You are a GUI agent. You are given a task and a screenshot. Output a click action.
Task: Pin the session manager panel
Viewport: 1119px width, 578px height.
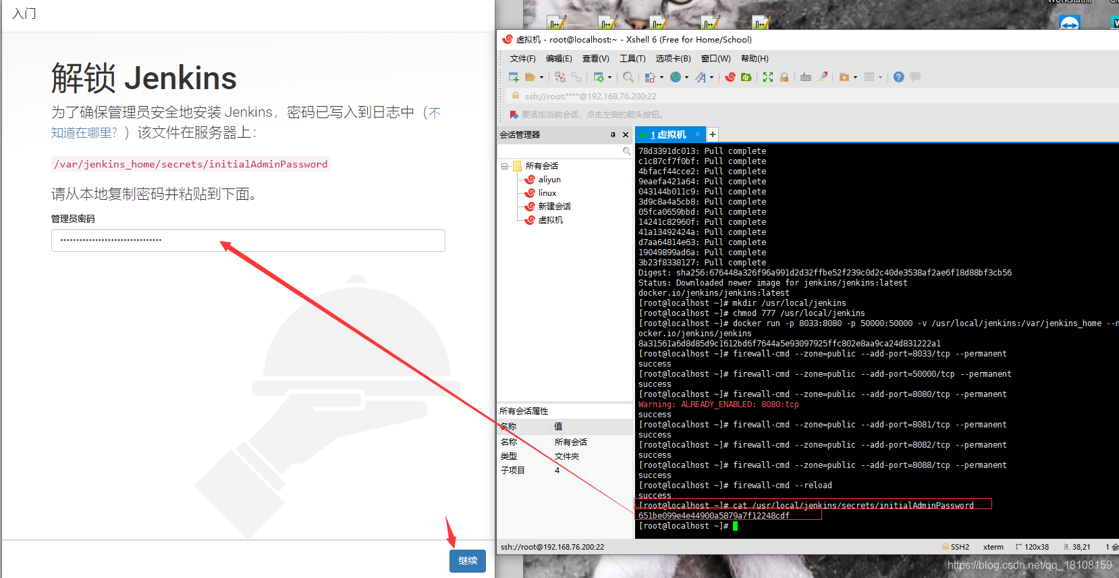(x=613, y=135)
